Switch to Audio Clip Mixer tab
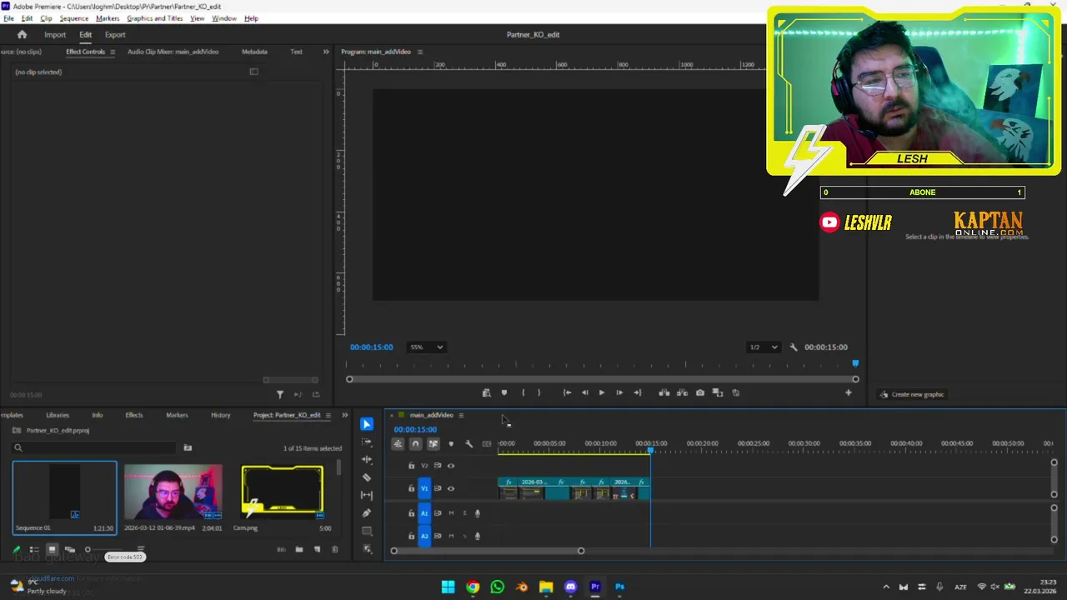 (173, 52)
